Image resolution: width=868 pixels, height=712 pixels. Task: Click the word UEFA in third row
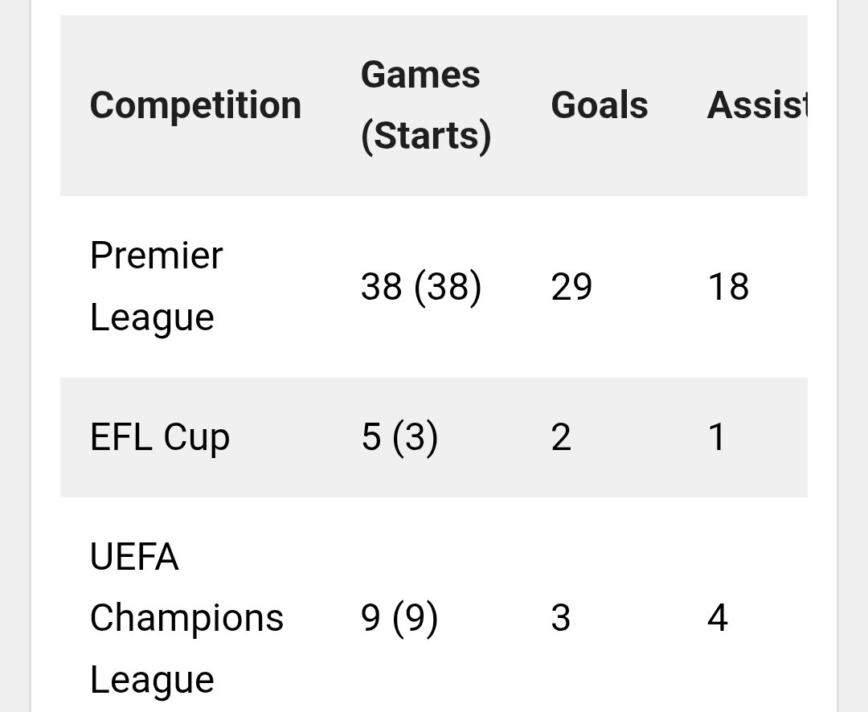pos(134,557)
